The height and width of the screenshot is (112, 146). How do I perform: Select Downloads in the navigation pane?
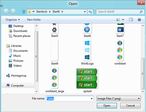20,31
